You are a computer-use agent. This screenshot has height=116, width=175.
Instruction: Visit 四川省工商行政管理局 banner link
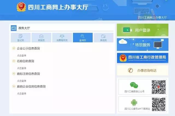click(142, 58)
